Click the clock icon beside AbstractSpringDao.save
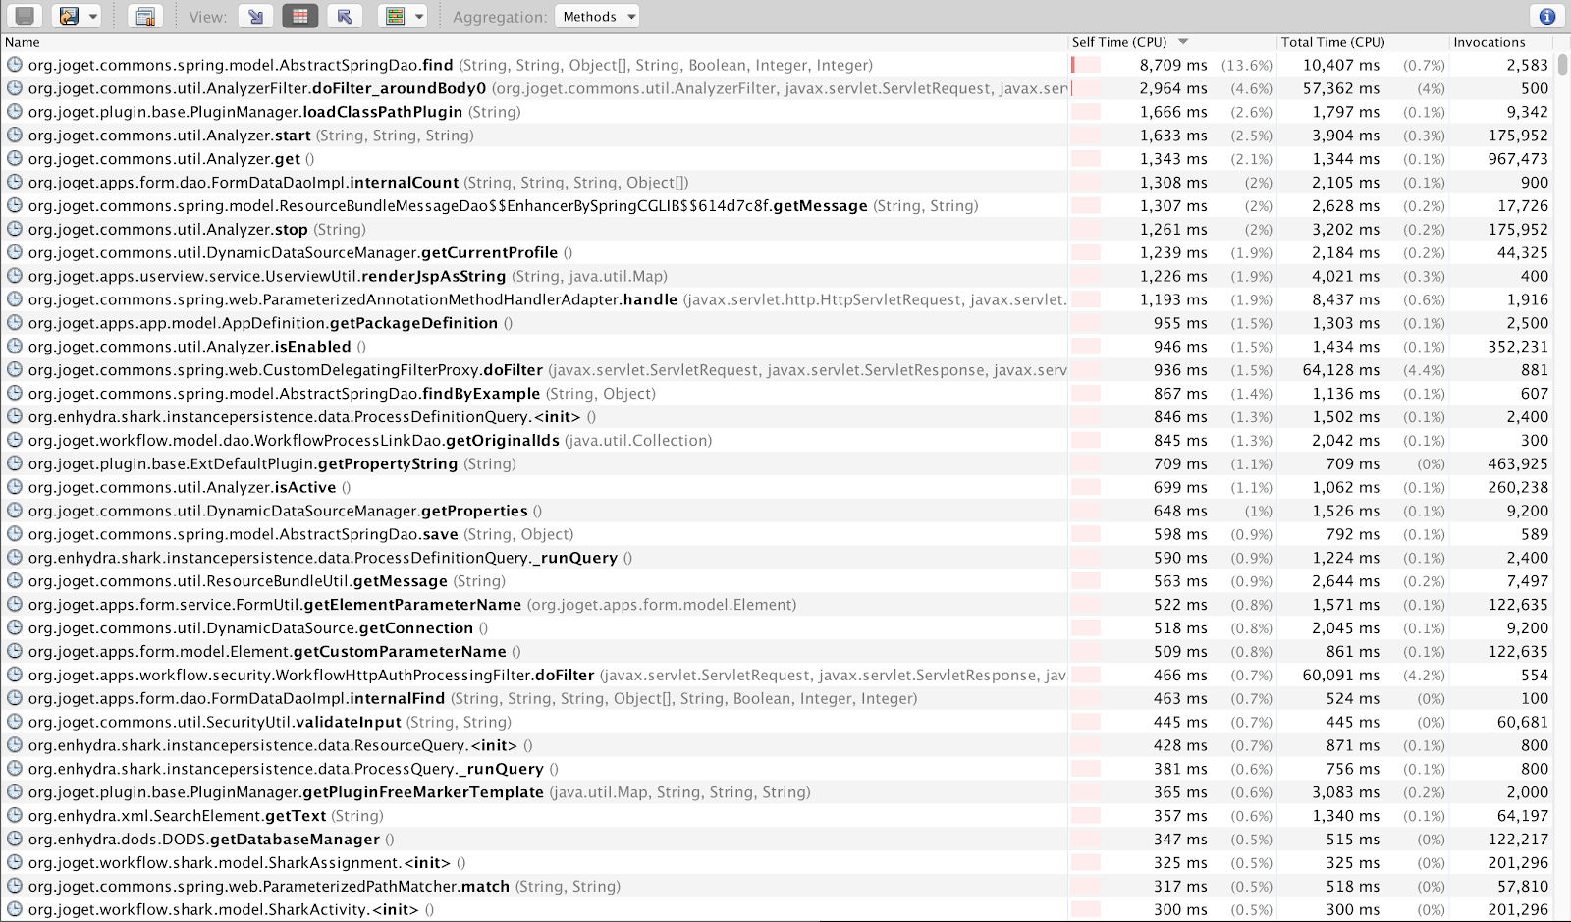The height and width of the screenshot is (922, 1571). [15, 534]
